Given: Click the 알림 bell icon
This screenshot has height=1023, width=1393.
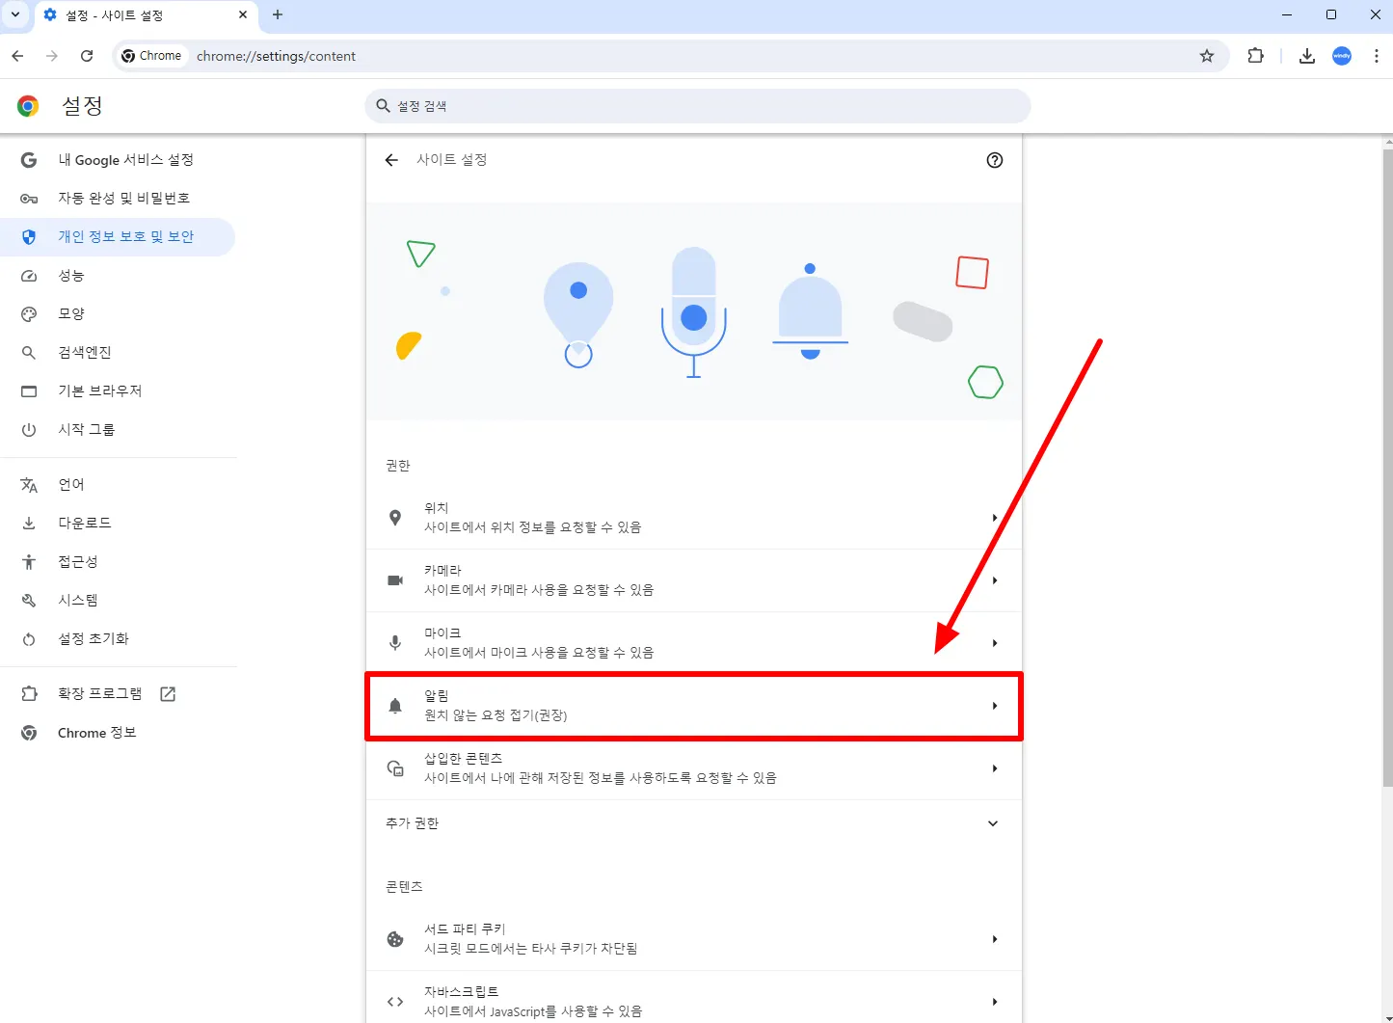Looking at the screenshot, I should (x=395, y=706).
